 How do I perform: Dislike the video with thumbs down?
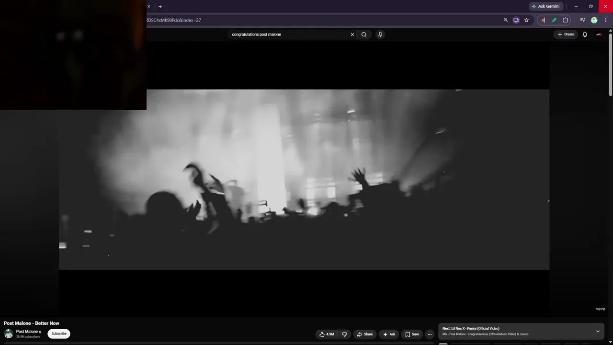click(344, 334)
